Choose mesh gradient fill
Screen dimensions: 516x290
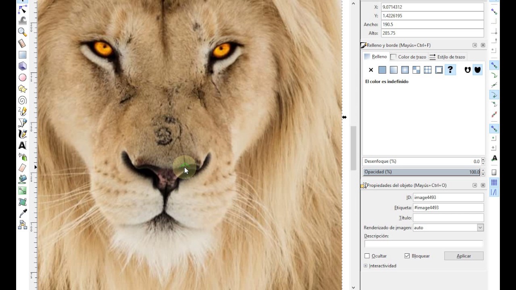(416, 70)
